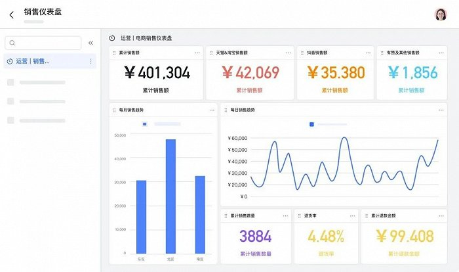Focus the sidebar search input field
Screen dimensions: 459x272
(43, 43)
